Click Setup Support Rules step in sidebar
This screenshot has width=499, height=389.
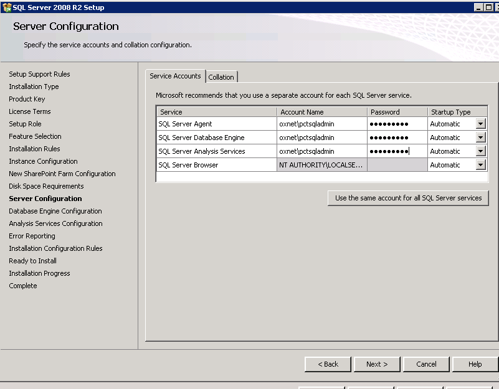tap(39, 74)
